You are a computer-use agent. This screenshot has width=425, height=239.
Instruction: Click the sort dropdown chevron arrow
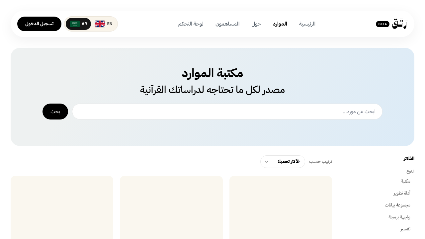click(266, 162)
